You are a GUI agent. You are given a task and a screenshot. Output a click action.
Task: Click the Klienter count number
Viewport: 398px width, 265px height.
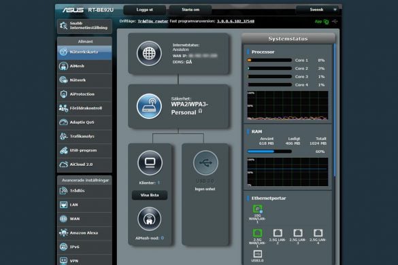pyautogui.click(x=159, y=183)
